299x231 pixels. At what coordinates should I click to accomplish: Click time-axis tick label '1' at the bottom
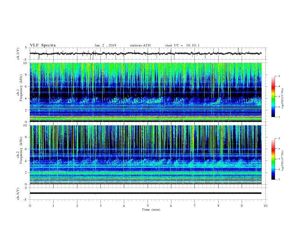pos(53,206)
